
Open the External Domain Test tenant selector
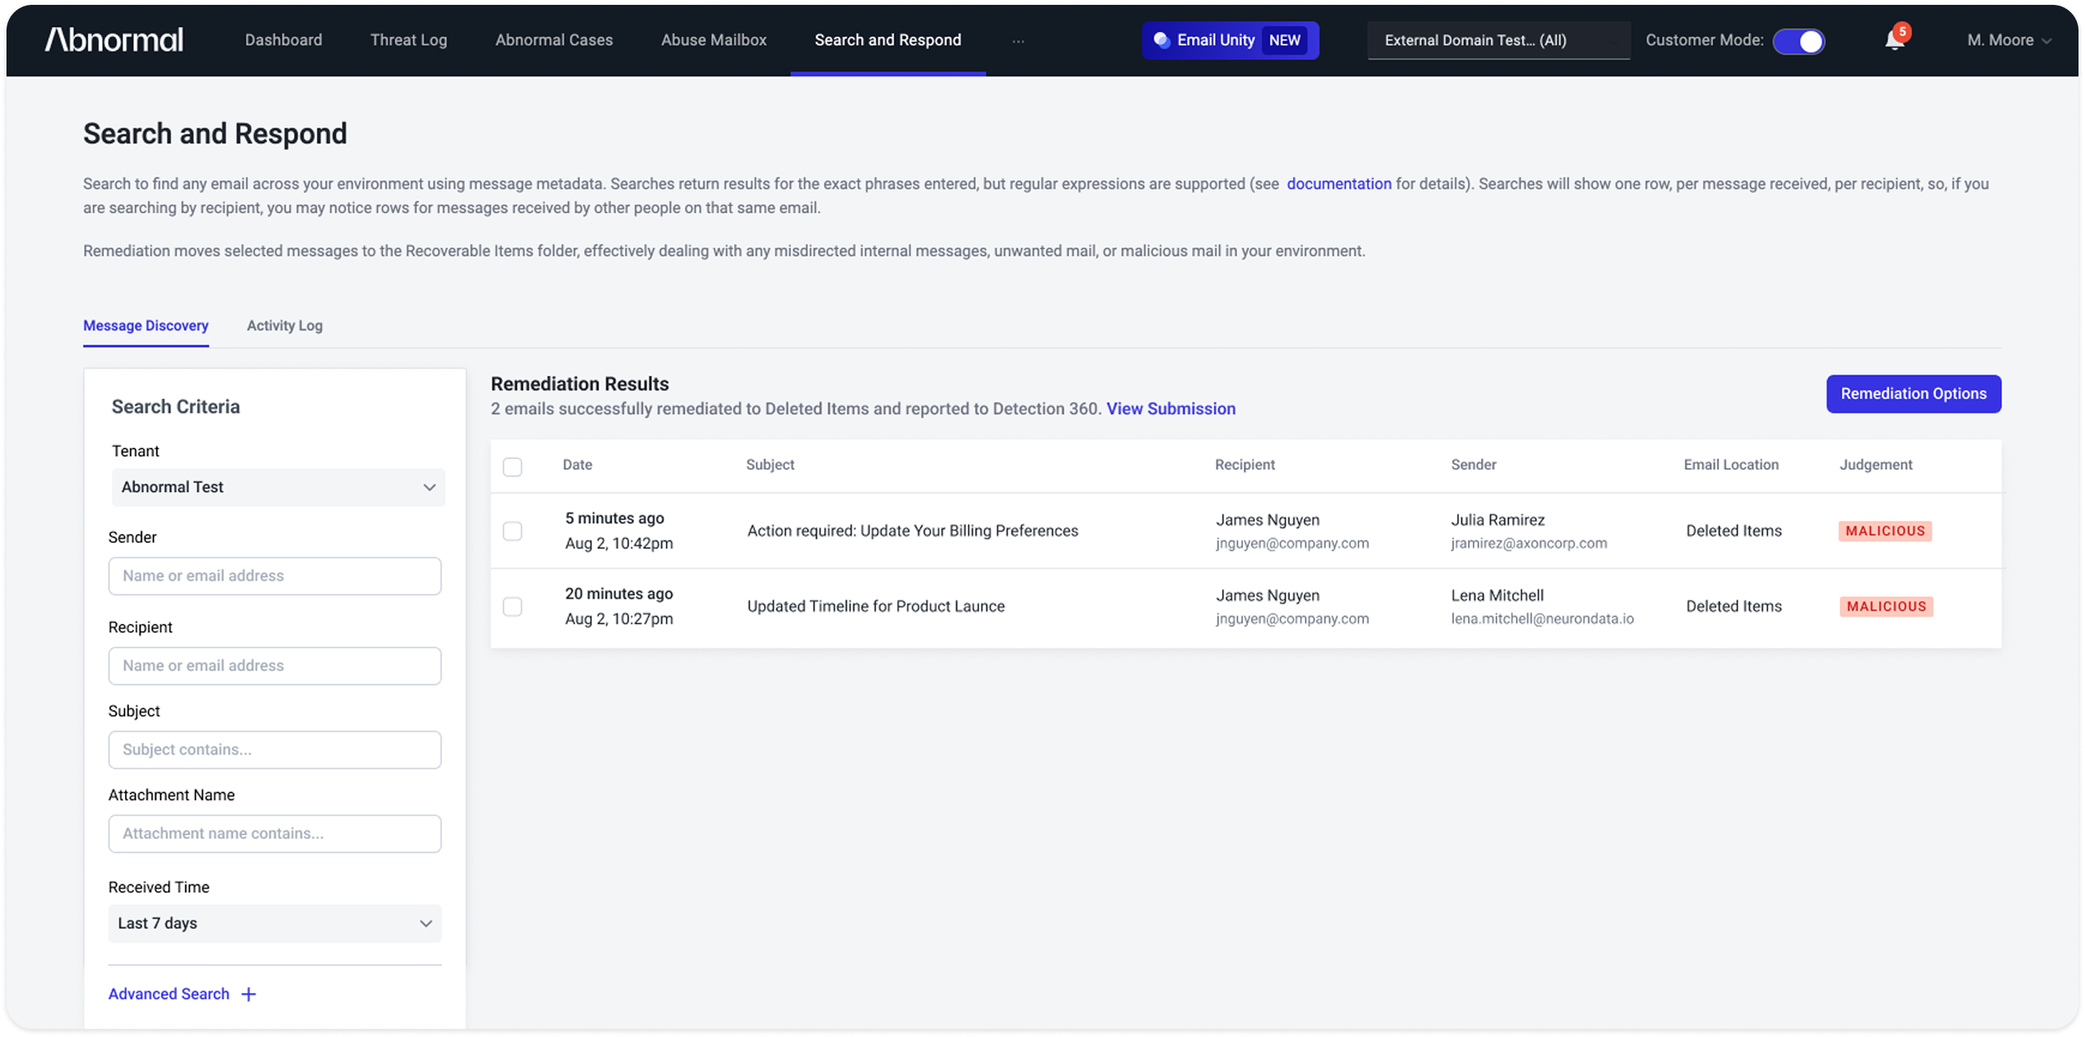1498,40
